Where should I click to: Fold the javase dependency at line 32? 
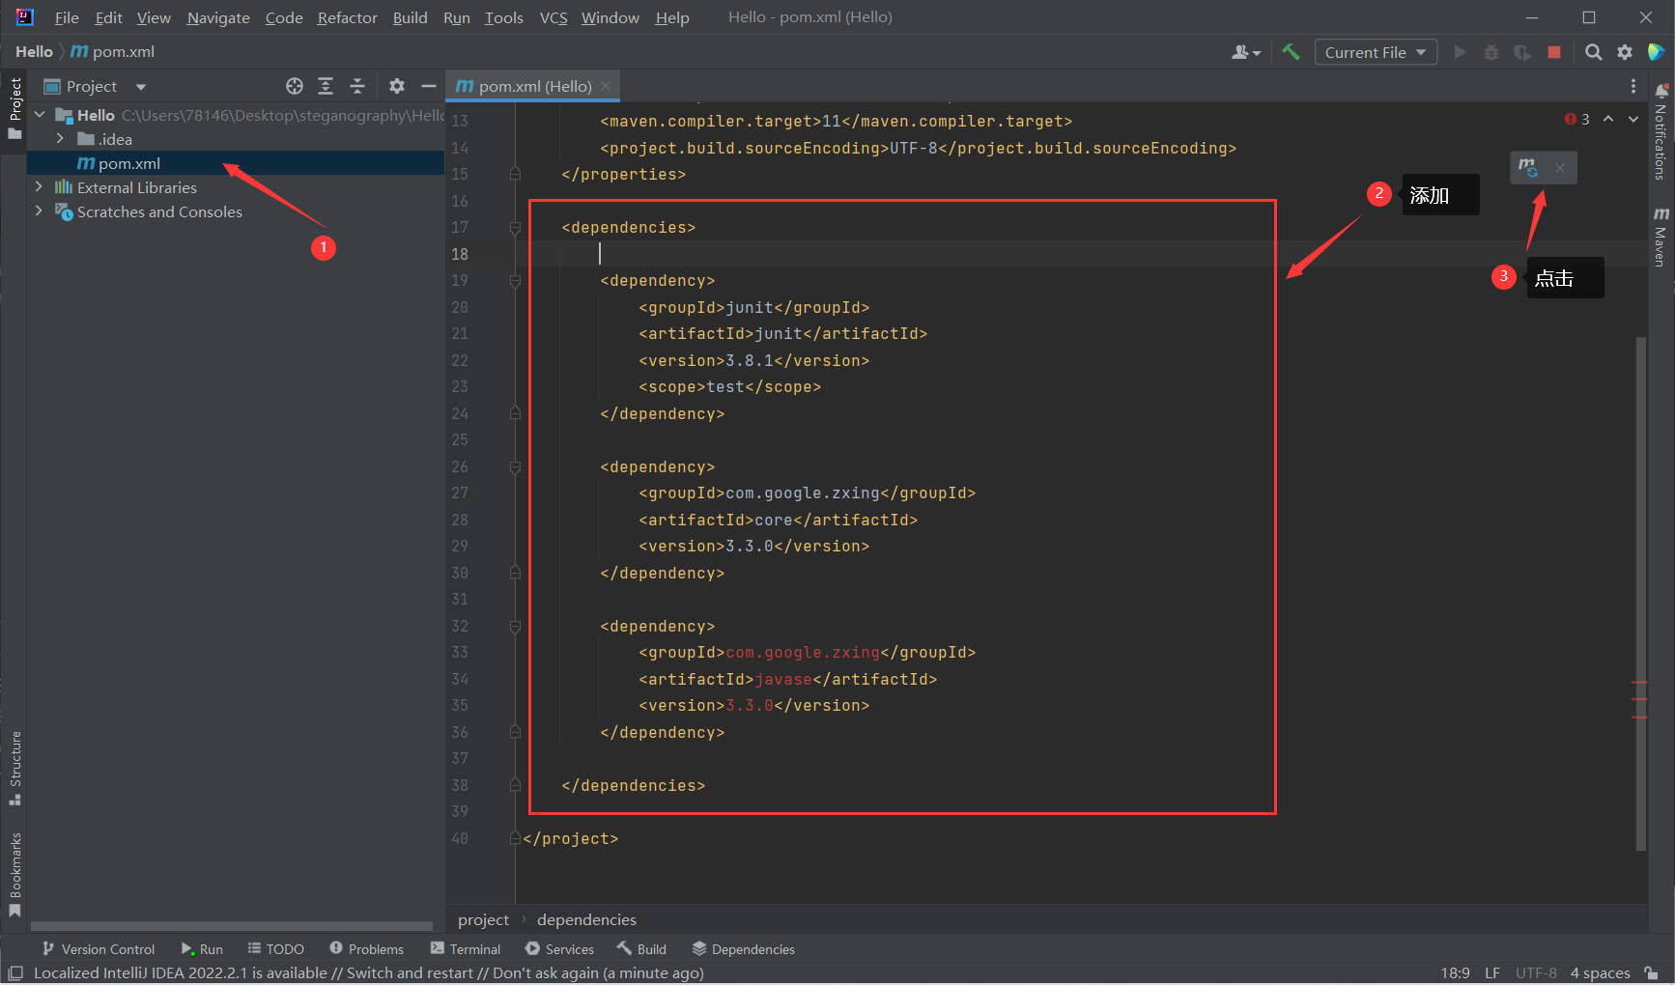pyautogui.click(x=515, y=627)
